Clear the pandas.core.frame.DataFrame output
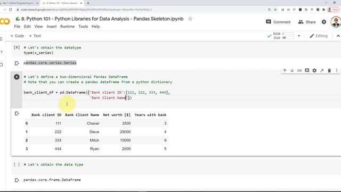341x192 pixels. click(x=17, y=180)
